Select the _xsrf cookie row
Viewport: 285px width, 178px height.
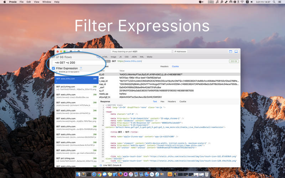point(170,87)
